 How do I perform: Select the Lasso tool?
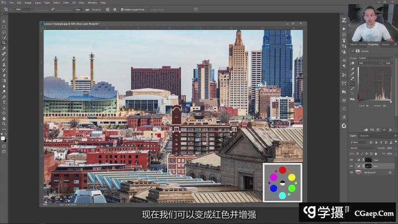(x=4, y=32)
